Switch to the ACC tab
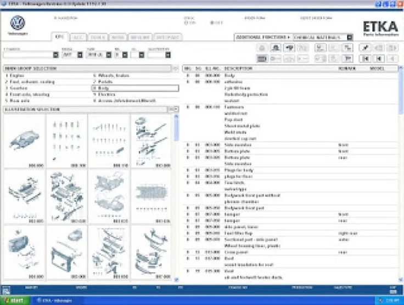Screen dimensions: 404x305 (78, 37)
